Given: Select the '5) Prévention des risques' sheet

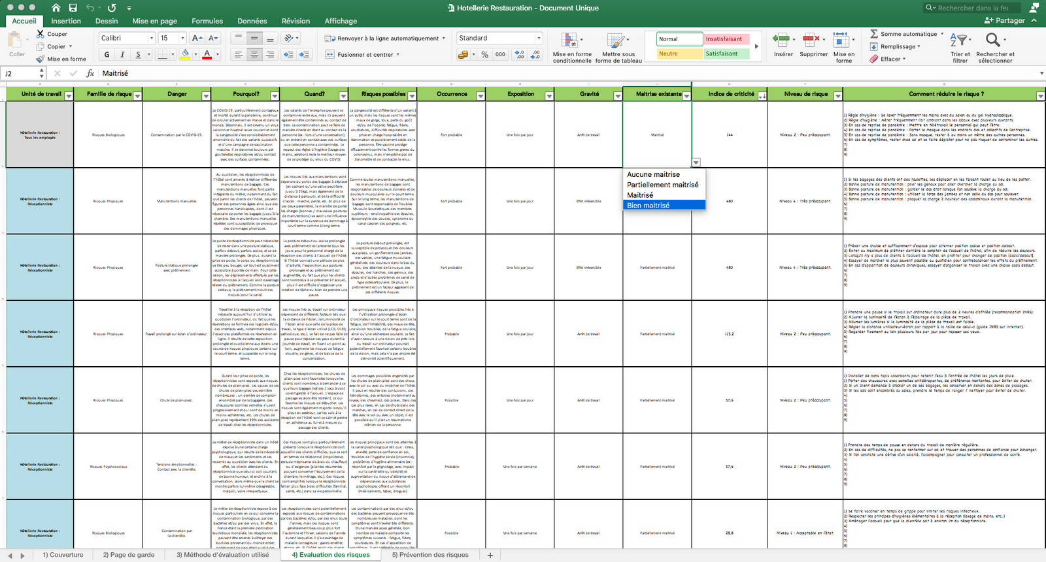Looking at the screenshot, I should [430, 555].
